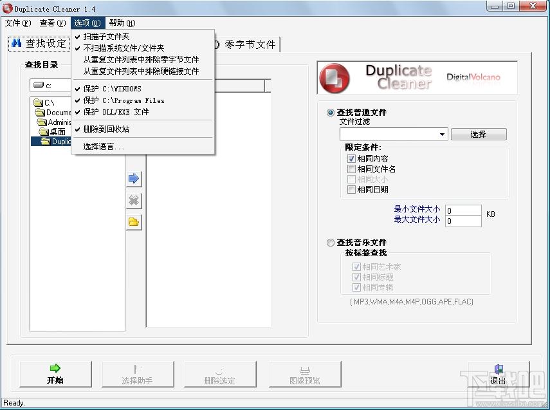Open the 帮助(H) menu
This screenshot has width=550, height=410.
coord(122,23)
